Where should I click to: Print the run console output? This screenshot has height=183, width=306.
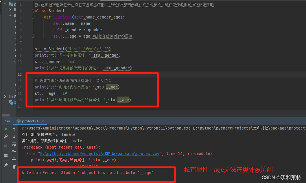click(14, 159)
